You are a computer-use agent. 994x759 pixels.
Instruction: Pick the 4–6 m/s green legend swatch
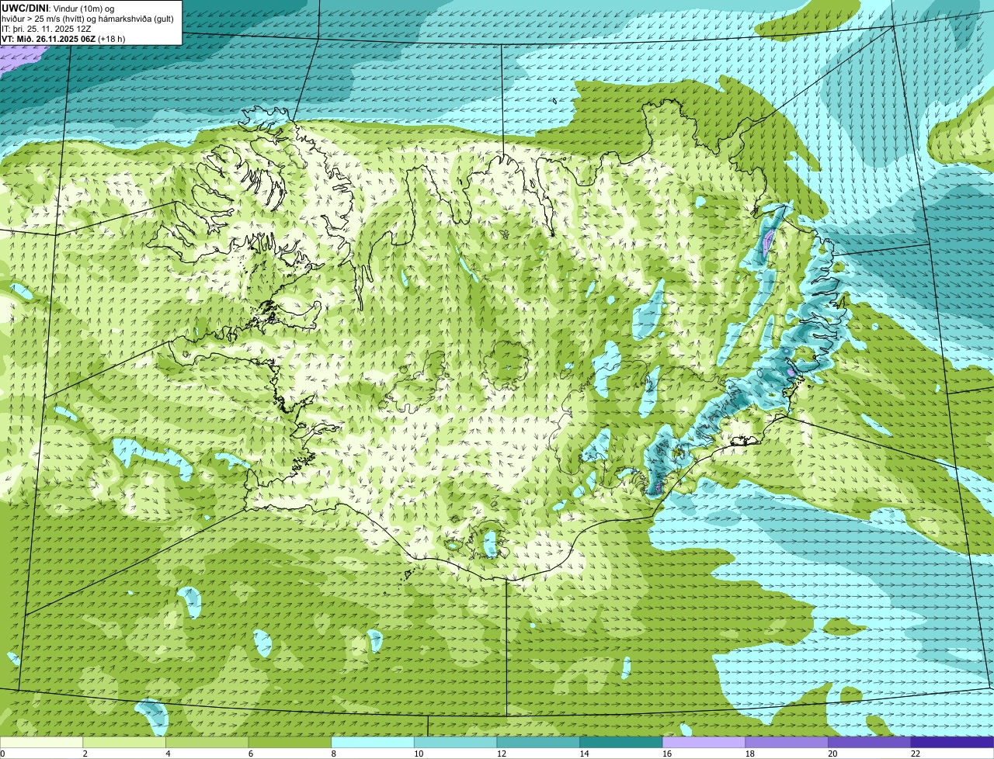coord(207,742)
